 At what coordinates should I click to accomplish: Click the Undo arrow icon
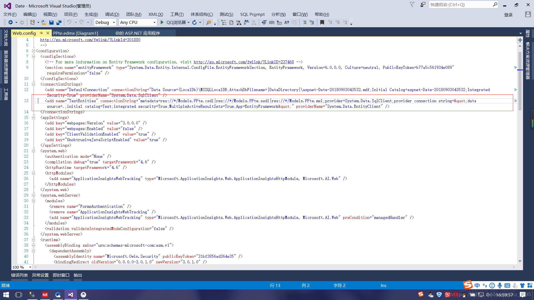pos(69,22)
